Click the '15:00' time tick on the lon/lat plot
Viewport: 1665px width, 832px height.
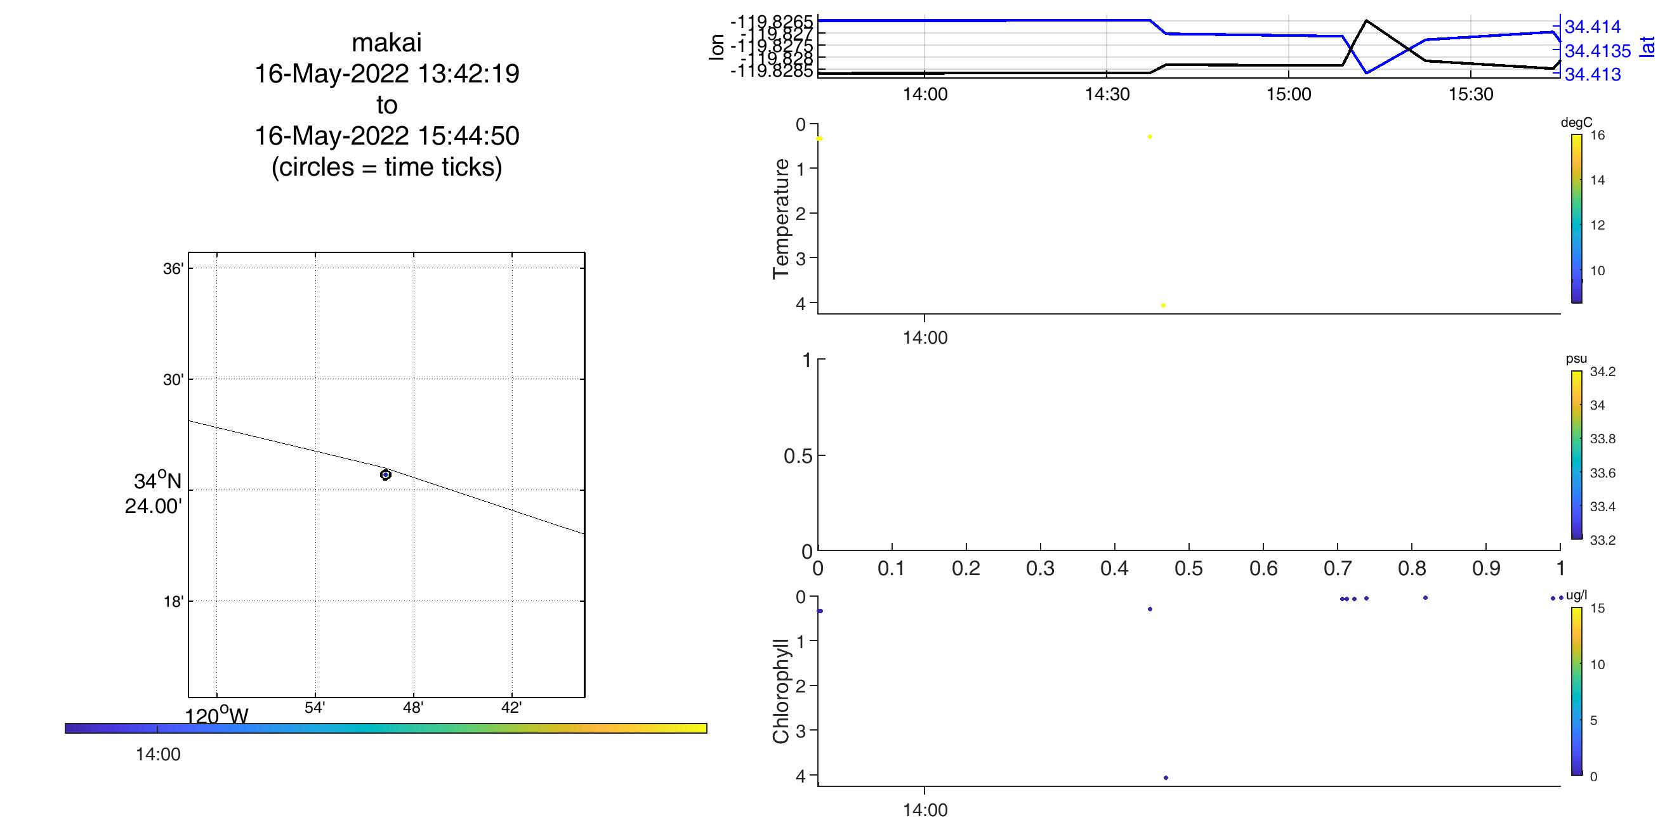click(x=1289, y=94)
